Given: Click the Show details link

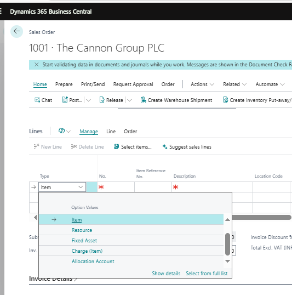Looking at the screenshot, I should click(166, 274).
